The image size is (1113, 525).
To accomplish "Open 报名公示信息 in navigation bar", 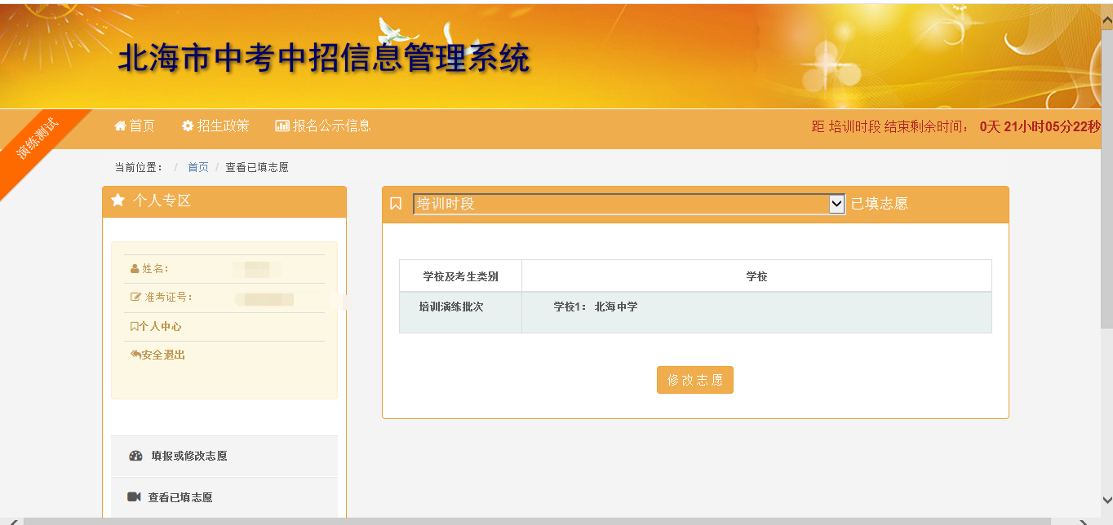I will click(331, 126).
